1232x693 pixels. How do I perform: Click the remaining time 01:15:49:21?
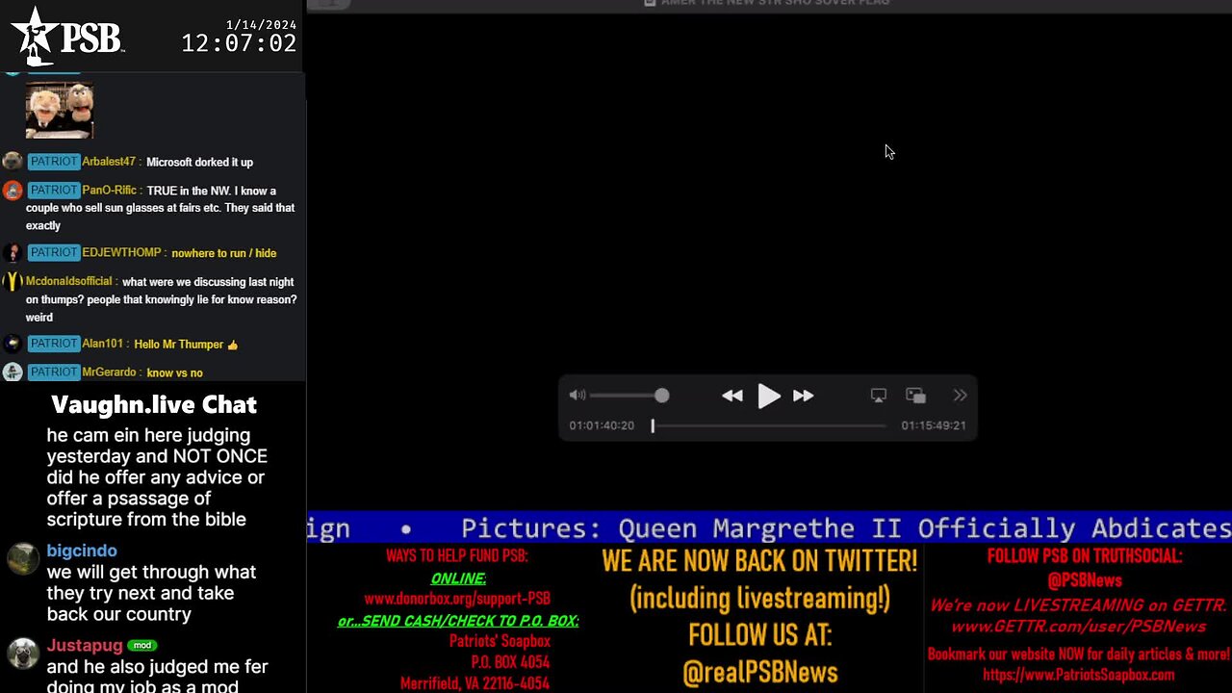[x=934, y=425]
